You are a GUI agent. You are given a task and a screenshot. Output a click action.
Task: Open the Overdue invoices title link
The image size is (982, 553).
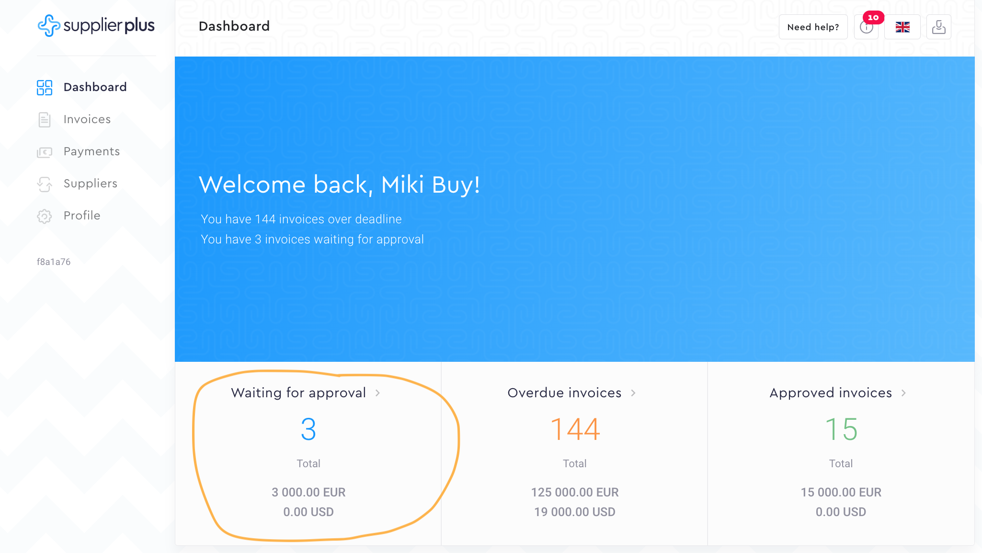coord(564,393)
